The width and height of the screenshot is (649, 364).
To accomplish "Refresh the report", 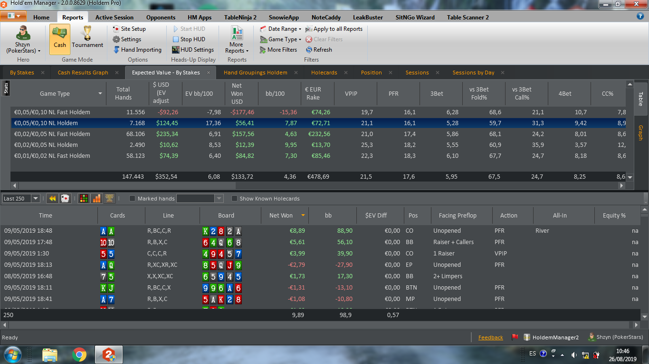I will click(x=319, y=50).
